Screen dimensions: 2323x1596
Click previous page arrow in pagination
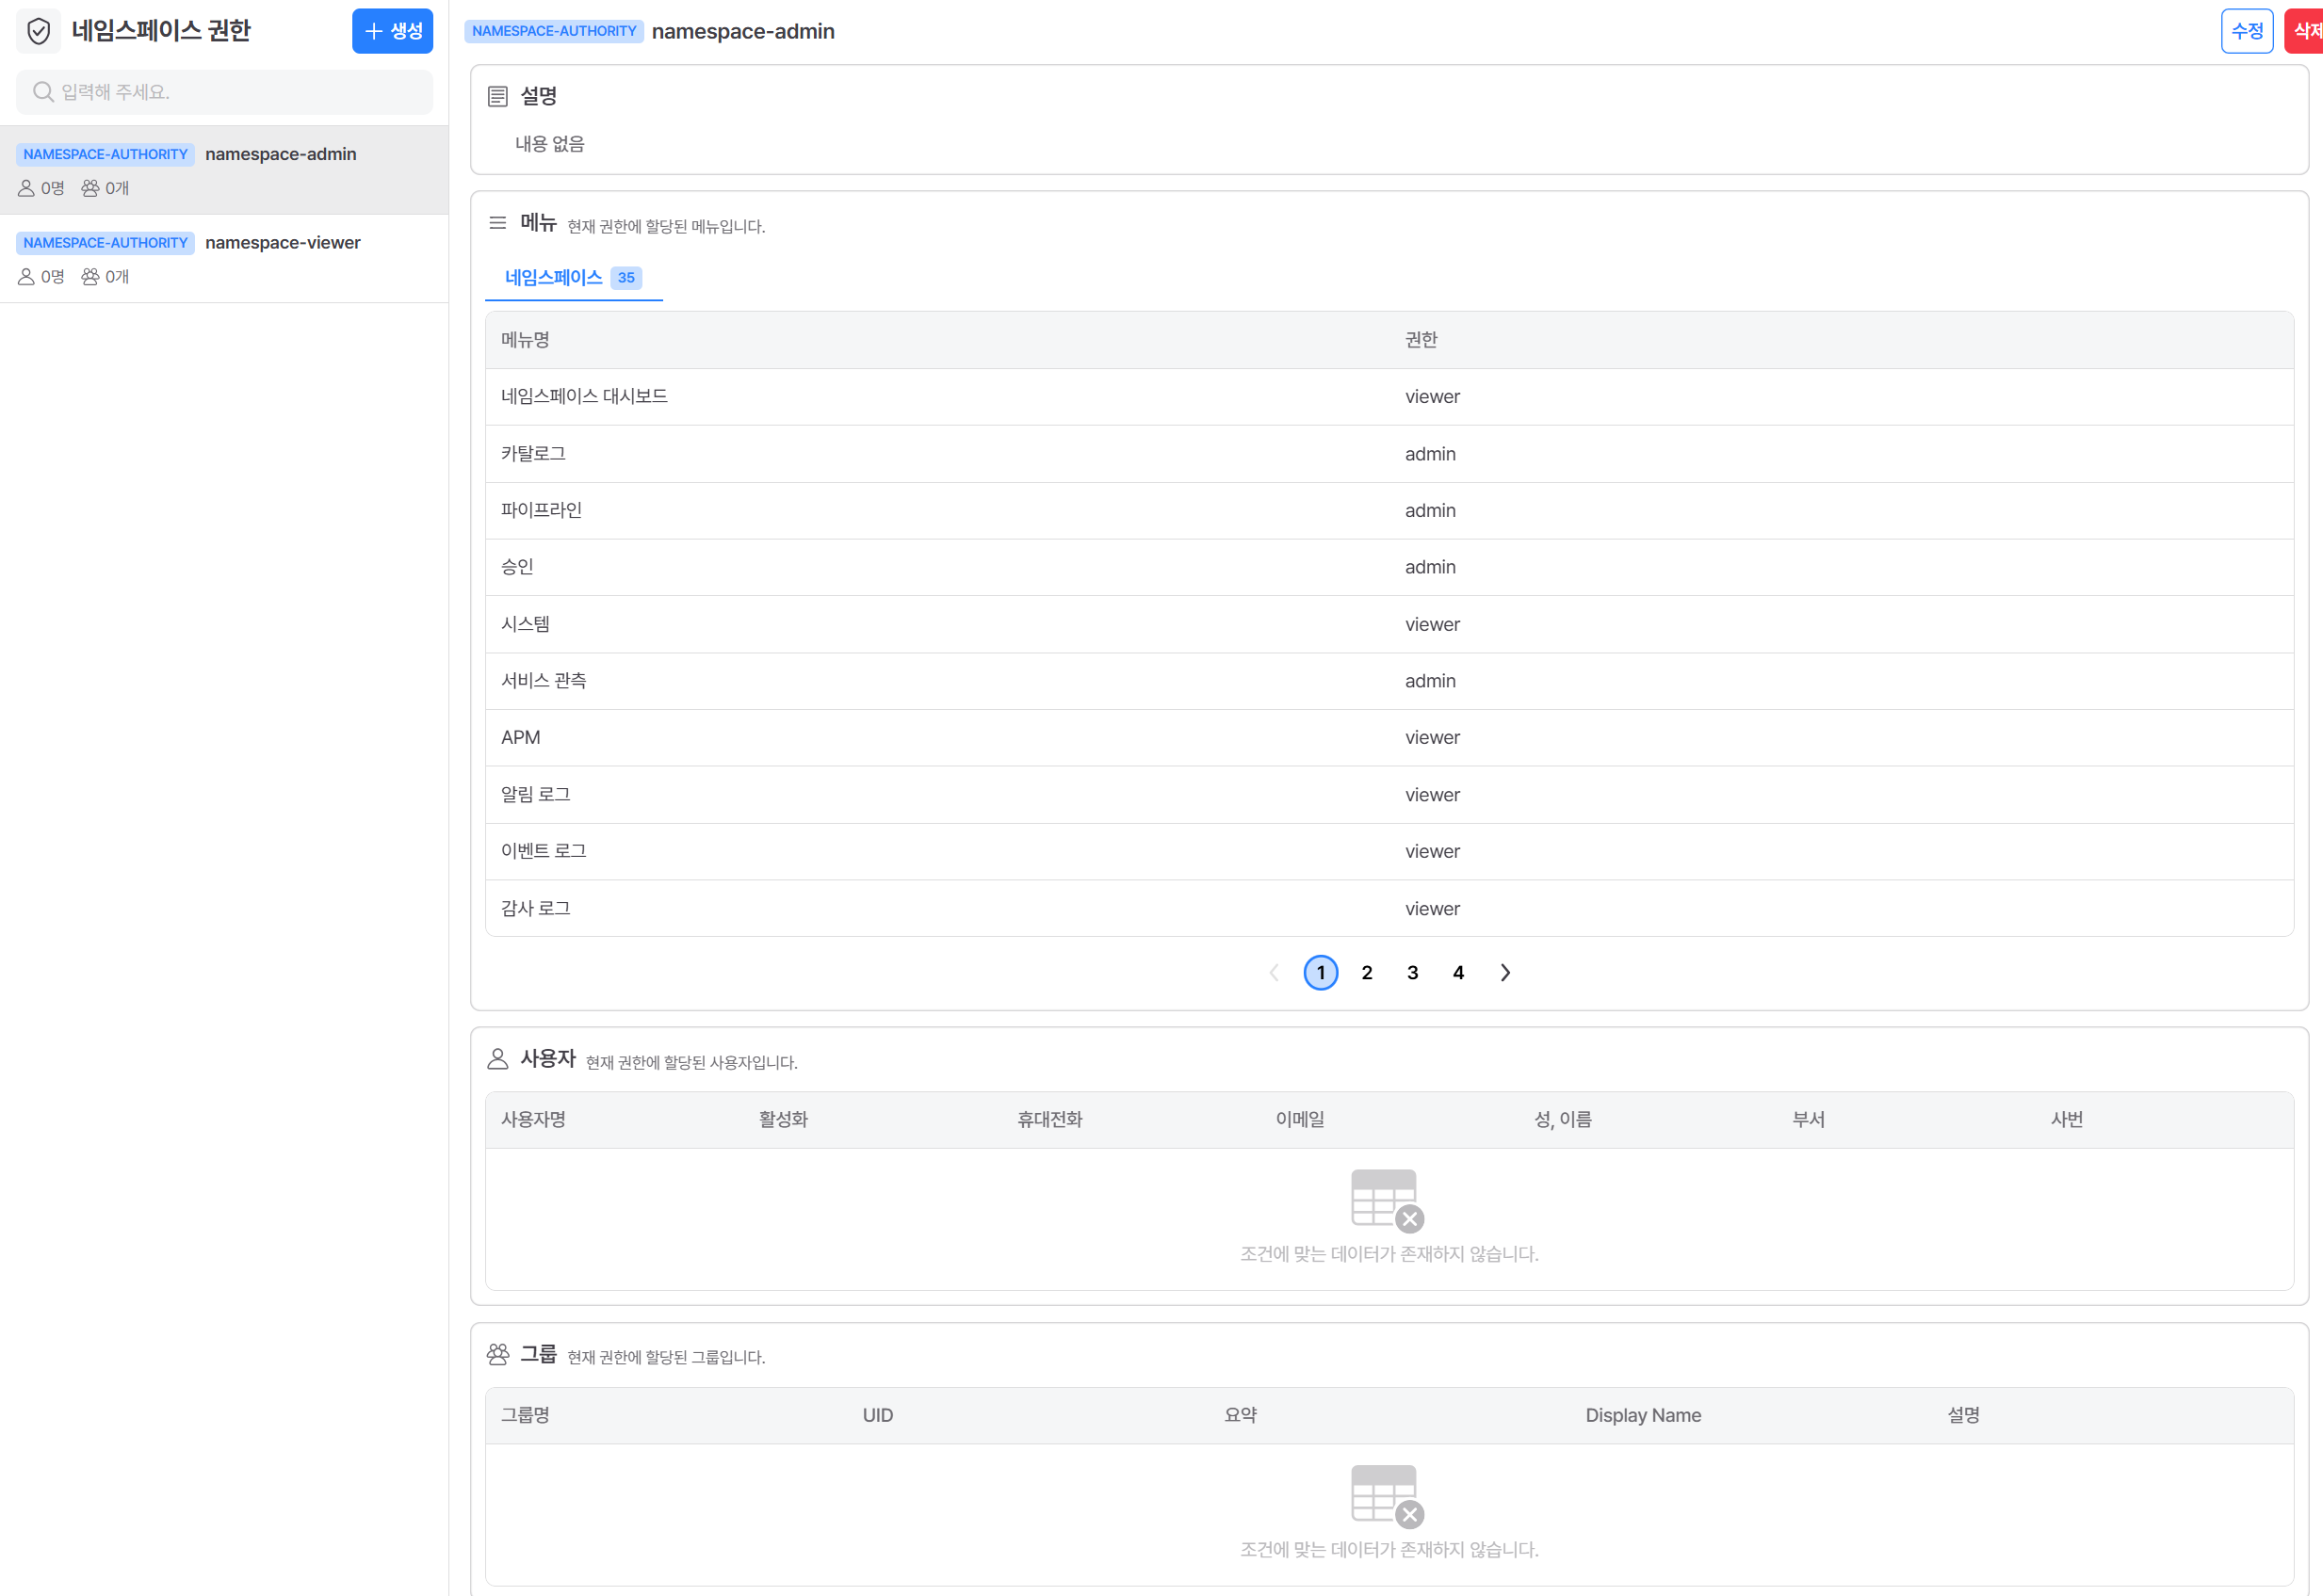point(1274,973)
